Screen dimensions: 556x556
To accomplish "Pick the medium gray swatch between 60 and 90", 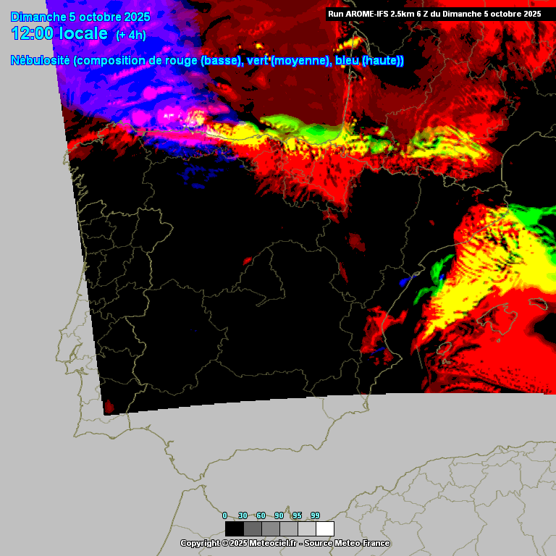I will [x=270, y=528].
